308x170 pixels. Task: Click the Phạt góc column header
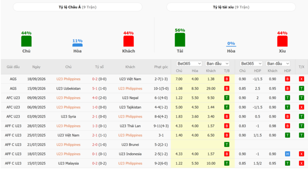161,67
